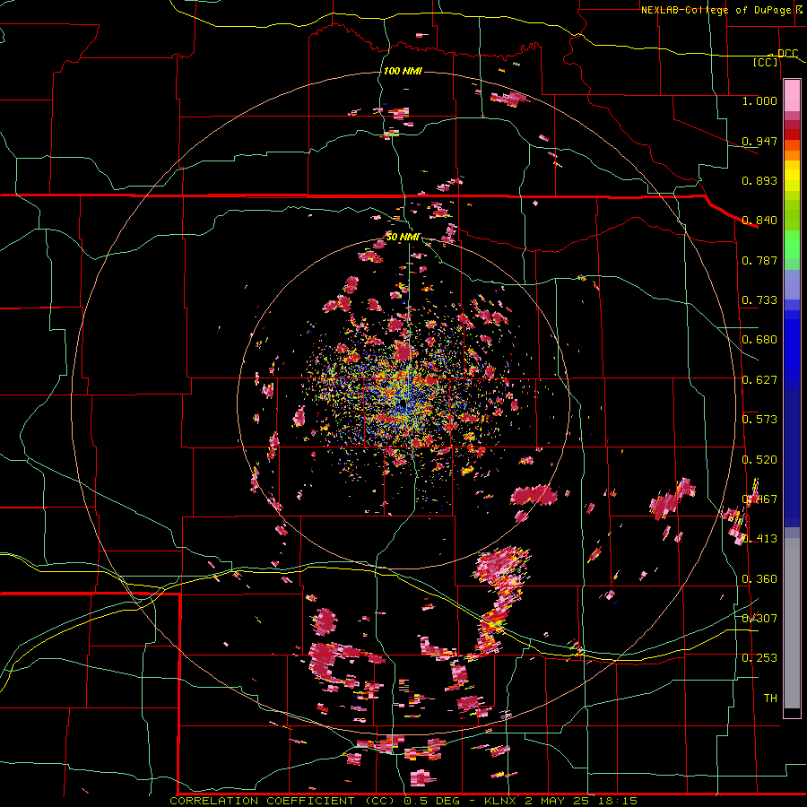Screen dimensions: 807x807
Task: Click the NEXLAB-College of DuPage header text
Action: click(716, 10)
